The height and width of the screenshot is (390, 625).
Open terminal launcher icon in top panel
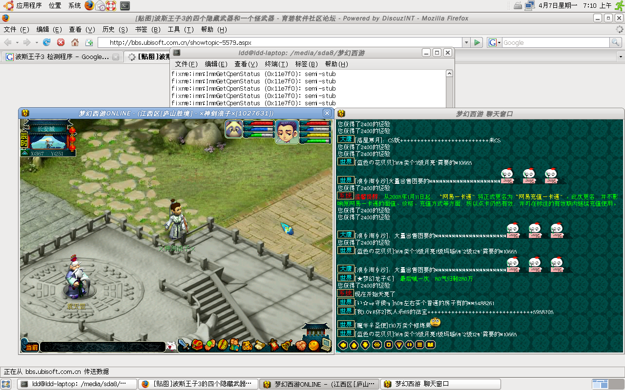[x=125, y=6]
